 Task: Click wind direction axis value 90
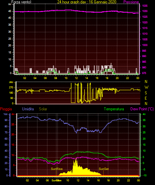(12, 98)
